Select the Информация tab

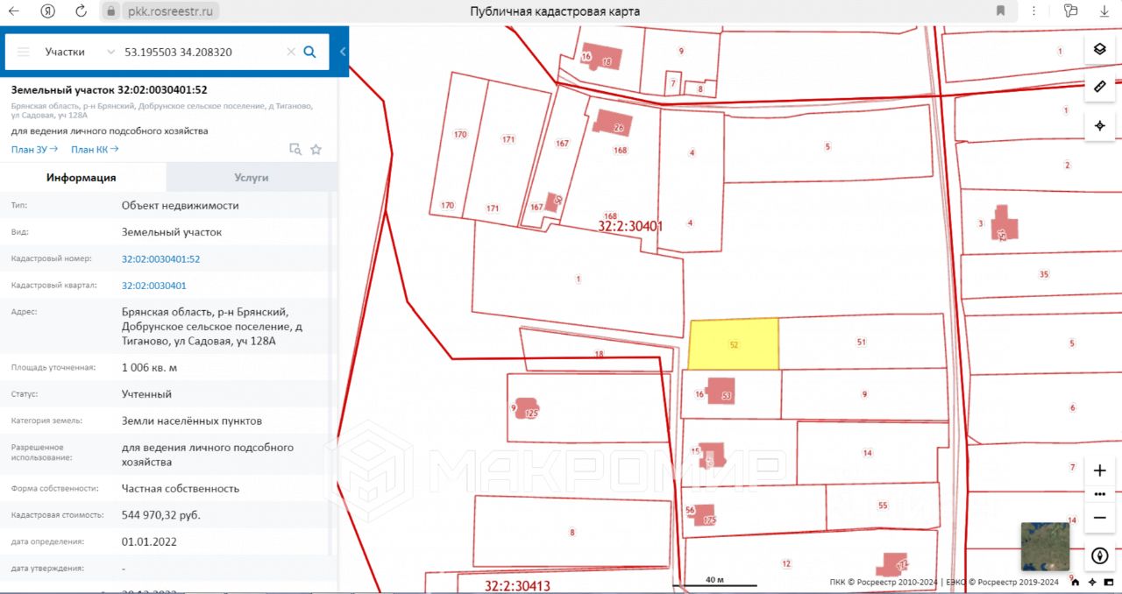coord(82,177)
